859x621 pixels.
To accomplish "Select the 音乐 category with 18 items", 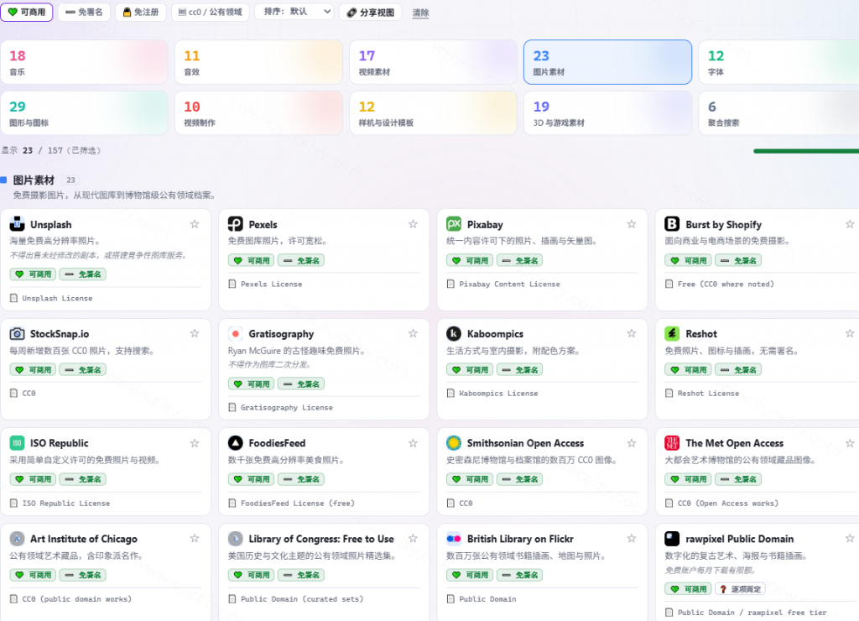I will (84, 62).
